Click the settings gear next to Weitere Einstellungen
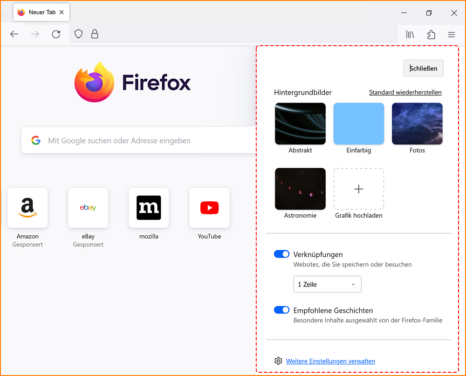The image size is (466, 376). pyautogui.click(x=278, y=361)
